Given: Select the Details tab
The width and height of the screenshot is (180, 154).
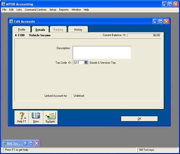Looking at the screenshot, I should [40, 29].
